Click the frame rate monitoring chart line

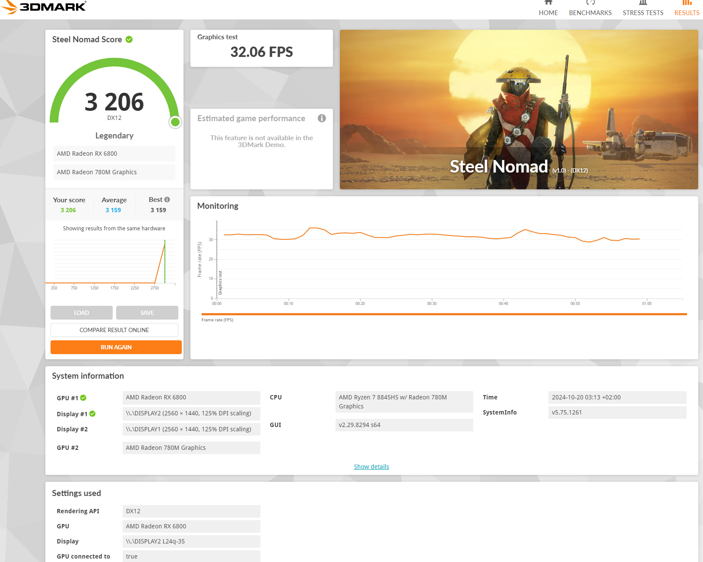(x=432, y=235)
